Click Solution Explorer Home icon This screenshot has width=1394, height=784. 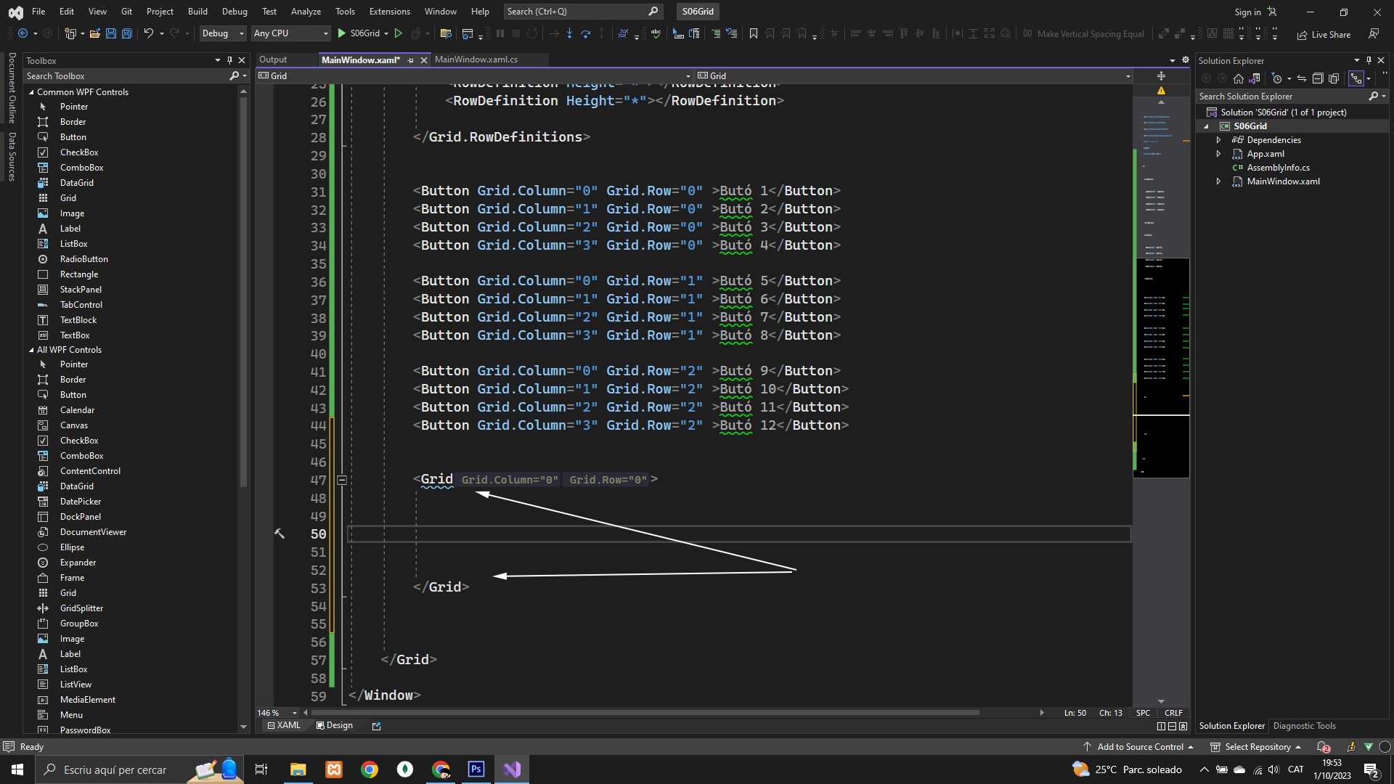1239,78
